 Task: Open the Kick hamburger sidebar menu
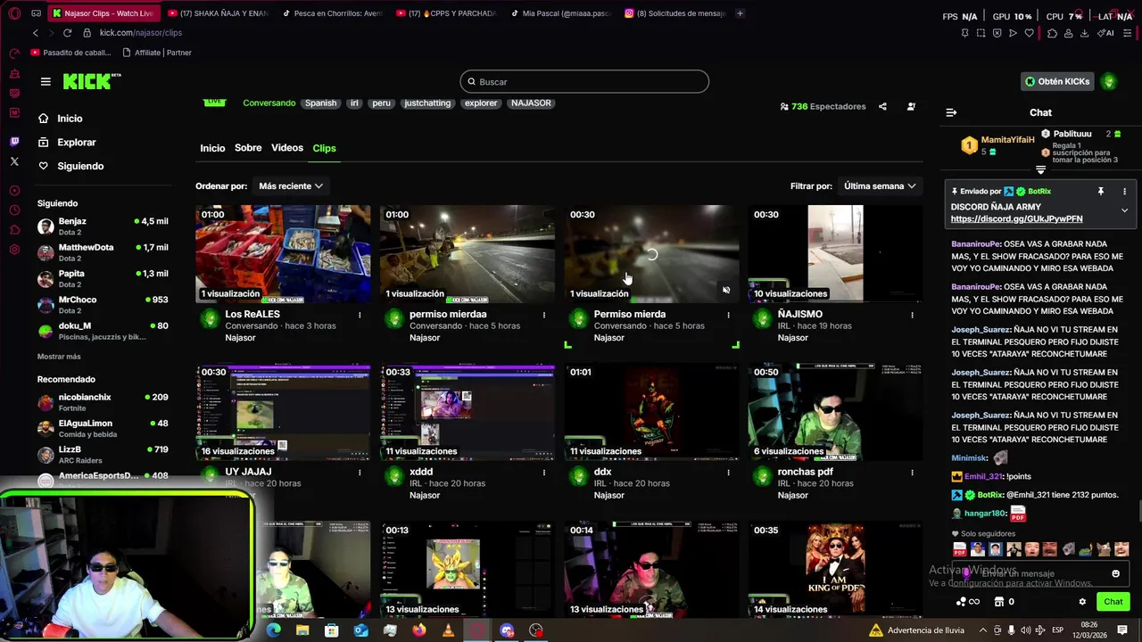46,81
